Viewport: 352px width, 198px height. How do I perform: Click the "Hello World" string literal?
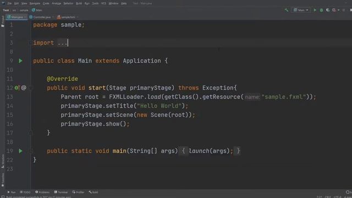(159, 106)
